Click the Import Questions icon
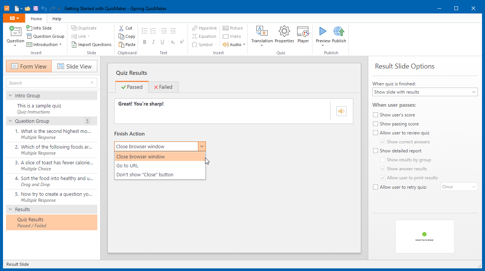The image size is (485, 271). (x=74, y=45)
